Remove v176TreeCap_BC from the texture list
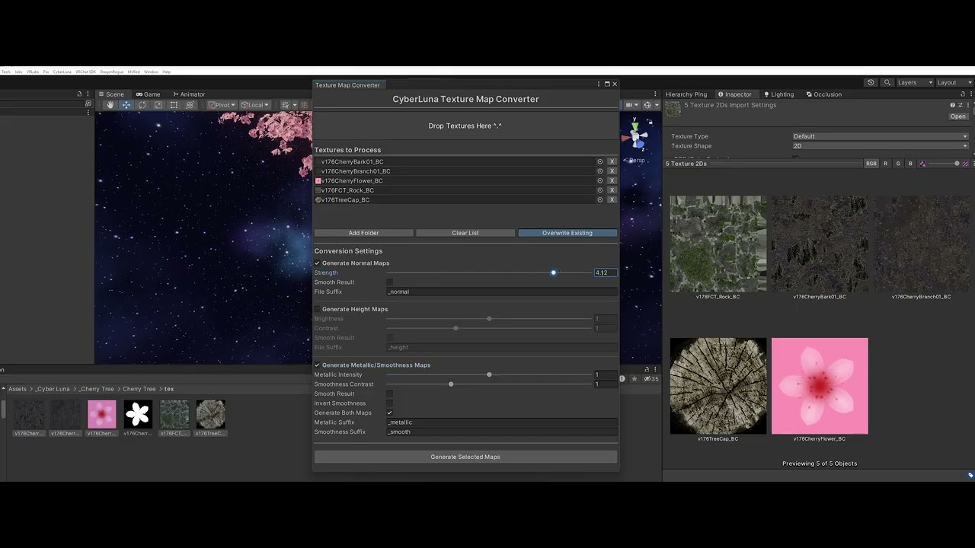The image size is (975, 548). coord(612,200)
